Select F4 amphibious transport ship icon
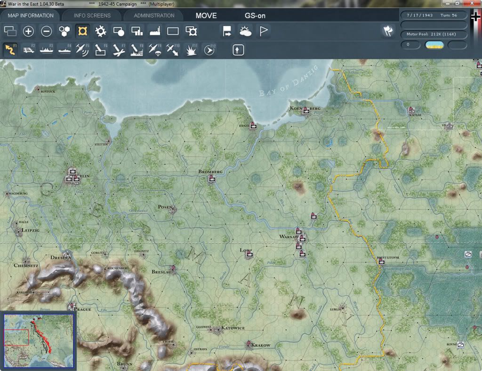Image resolution: width=482 pixels, height=371 pixels. click(x=64, y=50)
